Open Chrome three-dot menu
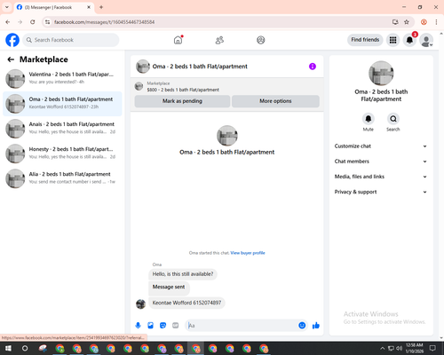 pyautogui.click(x=436, y=22)
